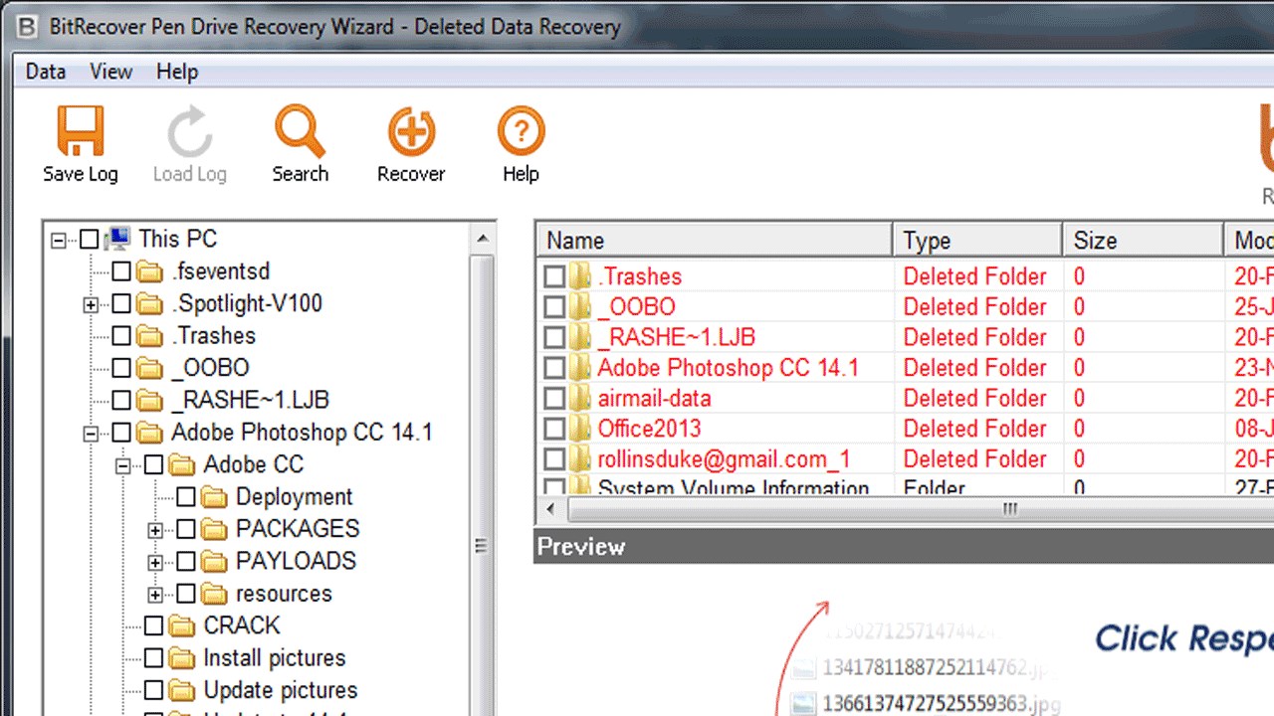
Task: Tick the _RASHE~1.LJB checkbox in file list
Action: (554, 338)
